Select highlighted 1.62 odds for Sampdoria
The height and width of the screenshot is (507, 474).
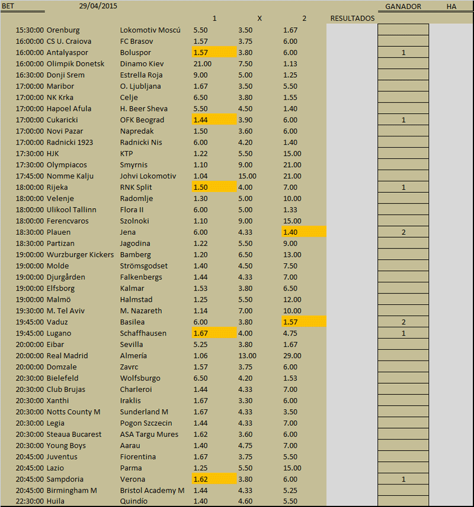[214, 479]
